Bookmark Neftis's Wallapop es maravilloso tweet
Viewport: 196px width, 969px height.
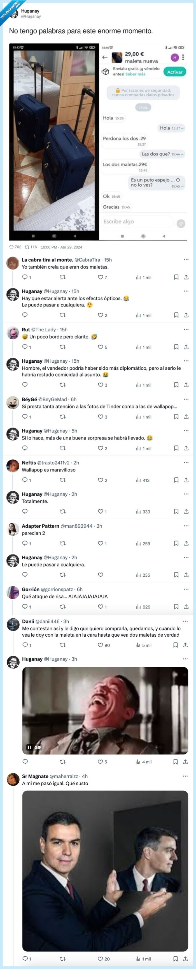(176, 480)
